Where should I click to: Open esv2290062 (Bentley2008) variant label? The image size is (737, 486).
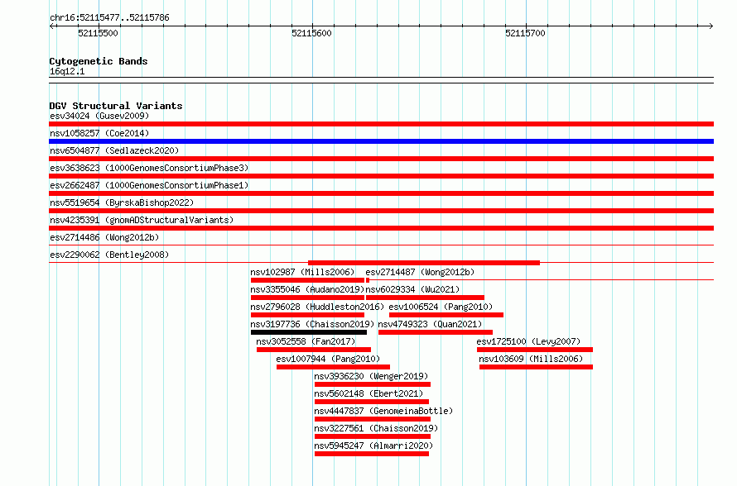pyautogui.click(x=109, y=255)
